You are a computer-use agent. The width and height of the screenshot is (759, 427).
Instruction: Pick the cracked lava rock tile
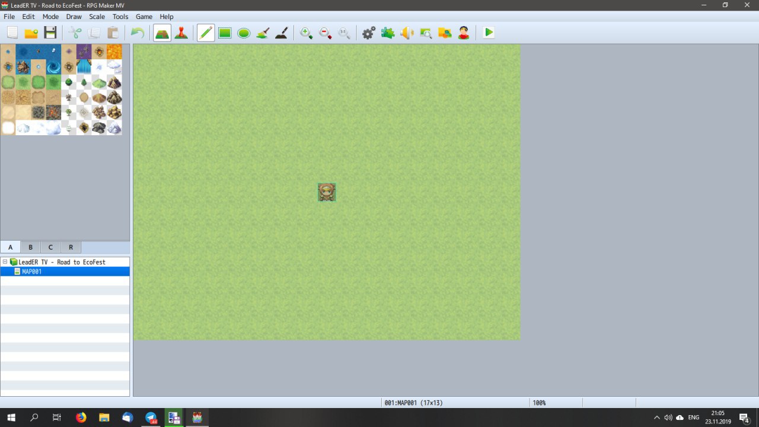[x=53, y=112]
